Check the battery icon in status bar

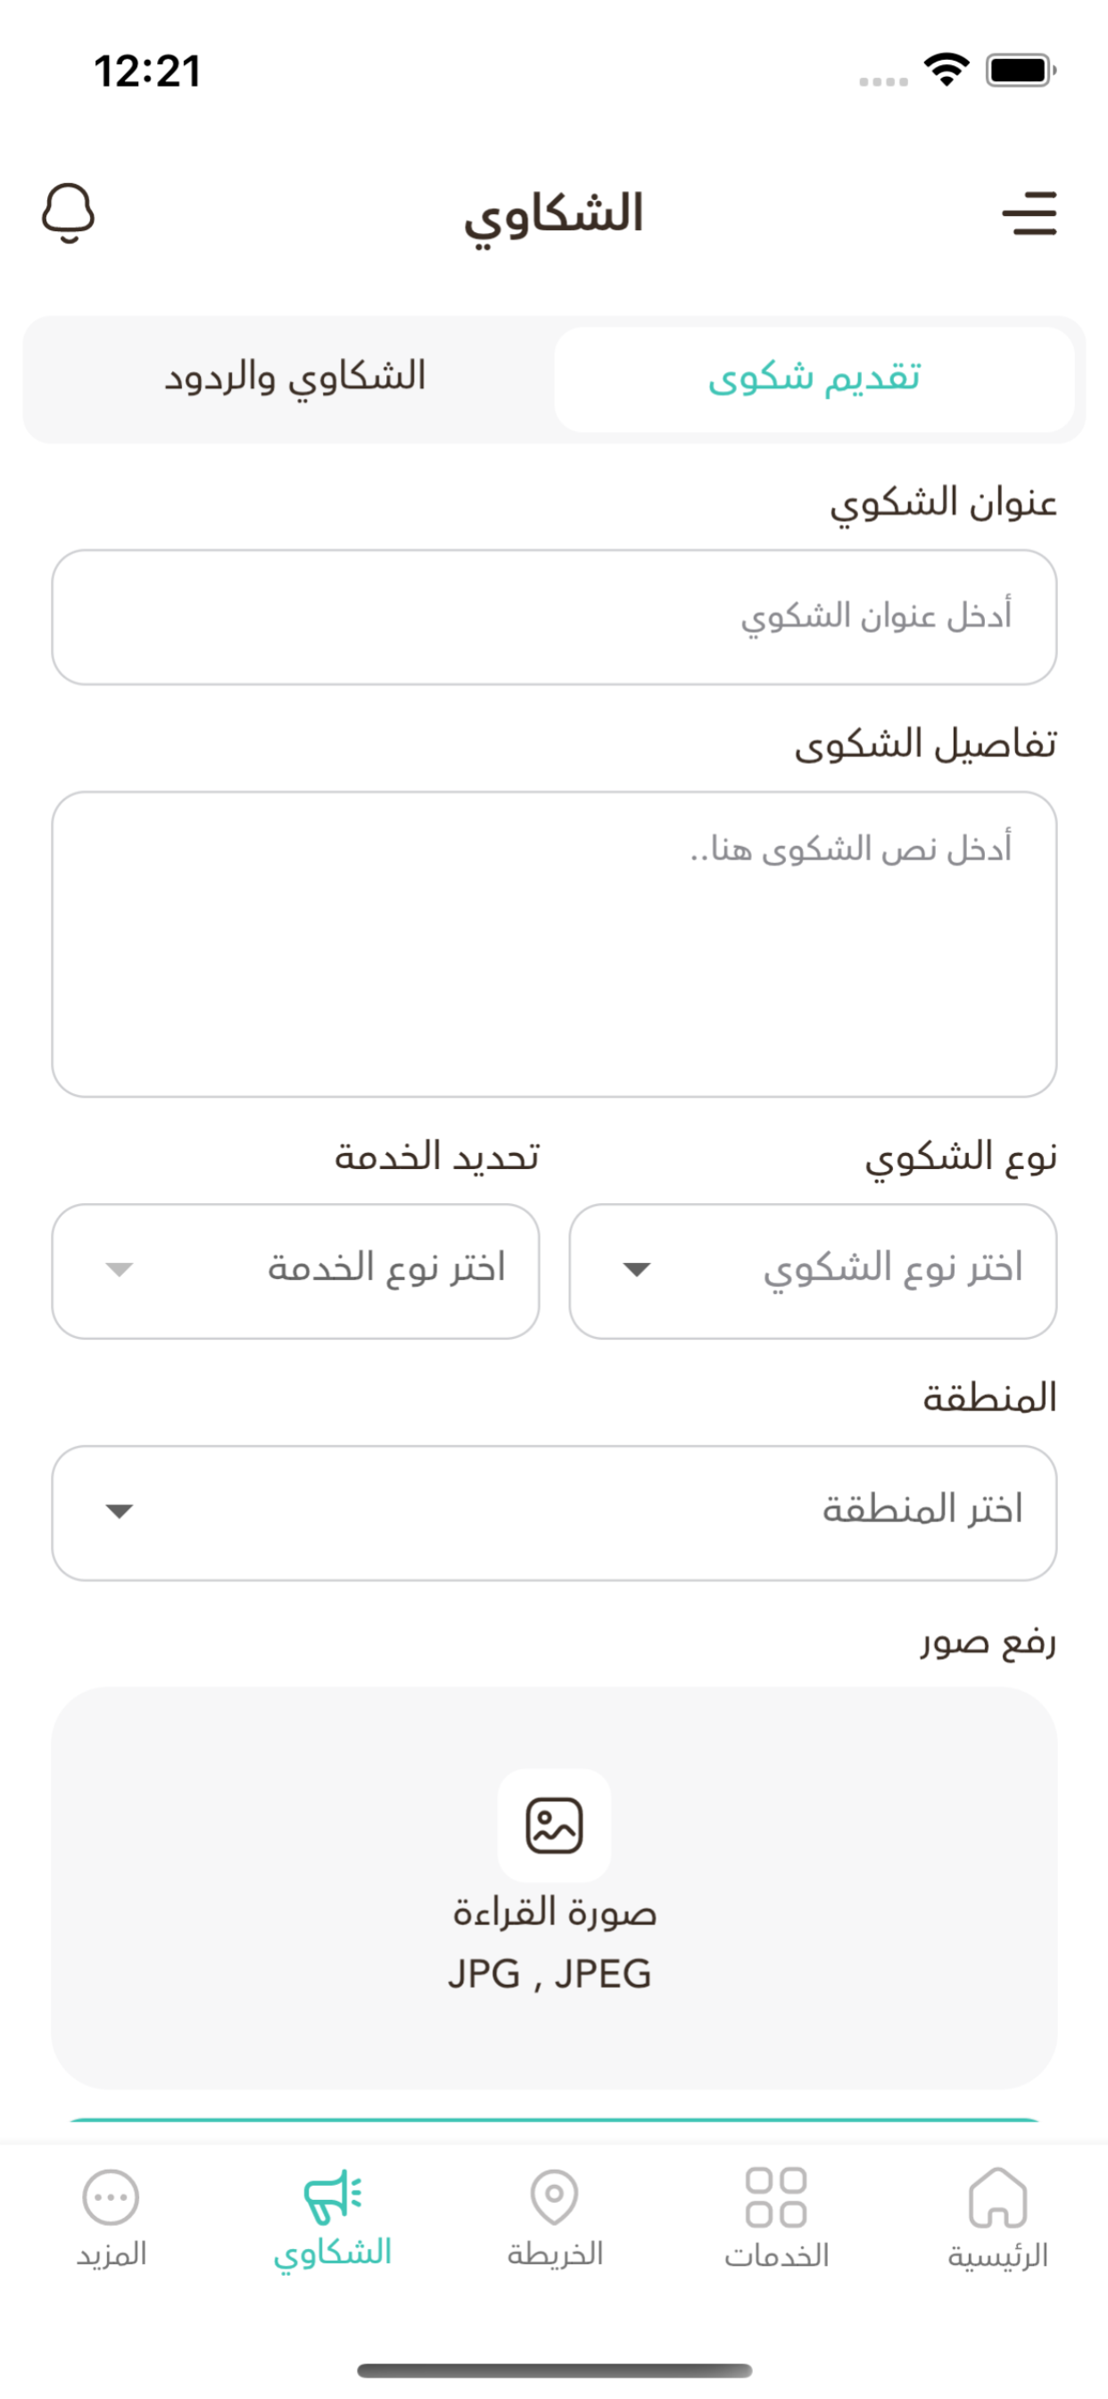point(1021,70)
